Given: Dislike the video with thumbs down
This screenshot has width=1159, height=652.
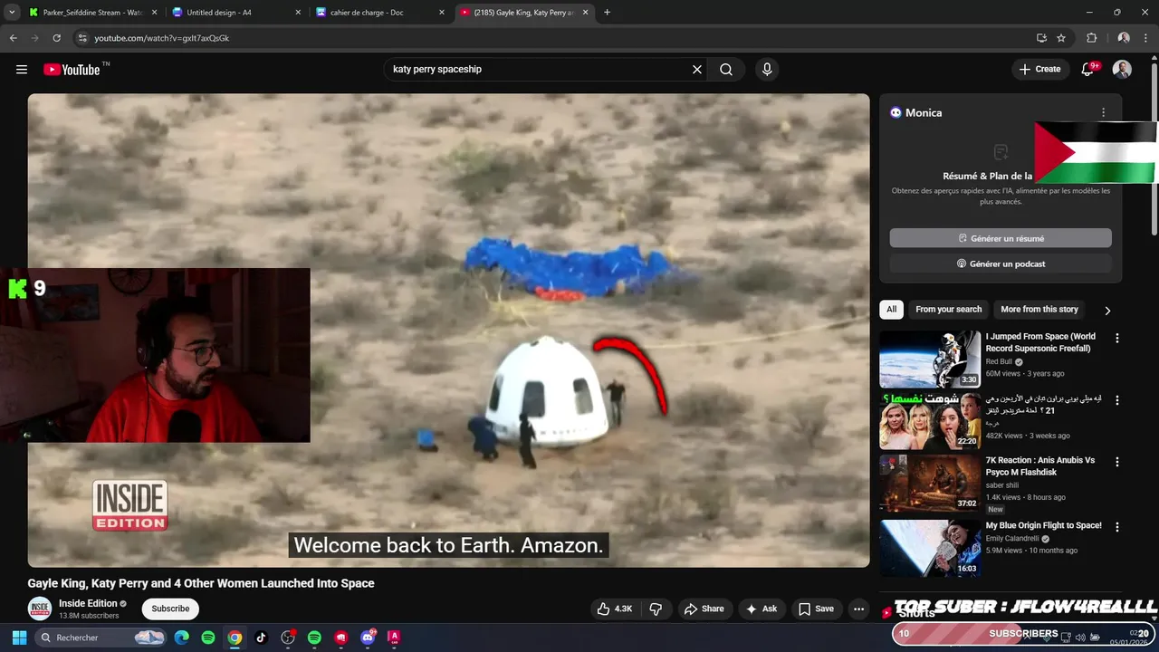Looking at the screenshot, I should 656,609.
